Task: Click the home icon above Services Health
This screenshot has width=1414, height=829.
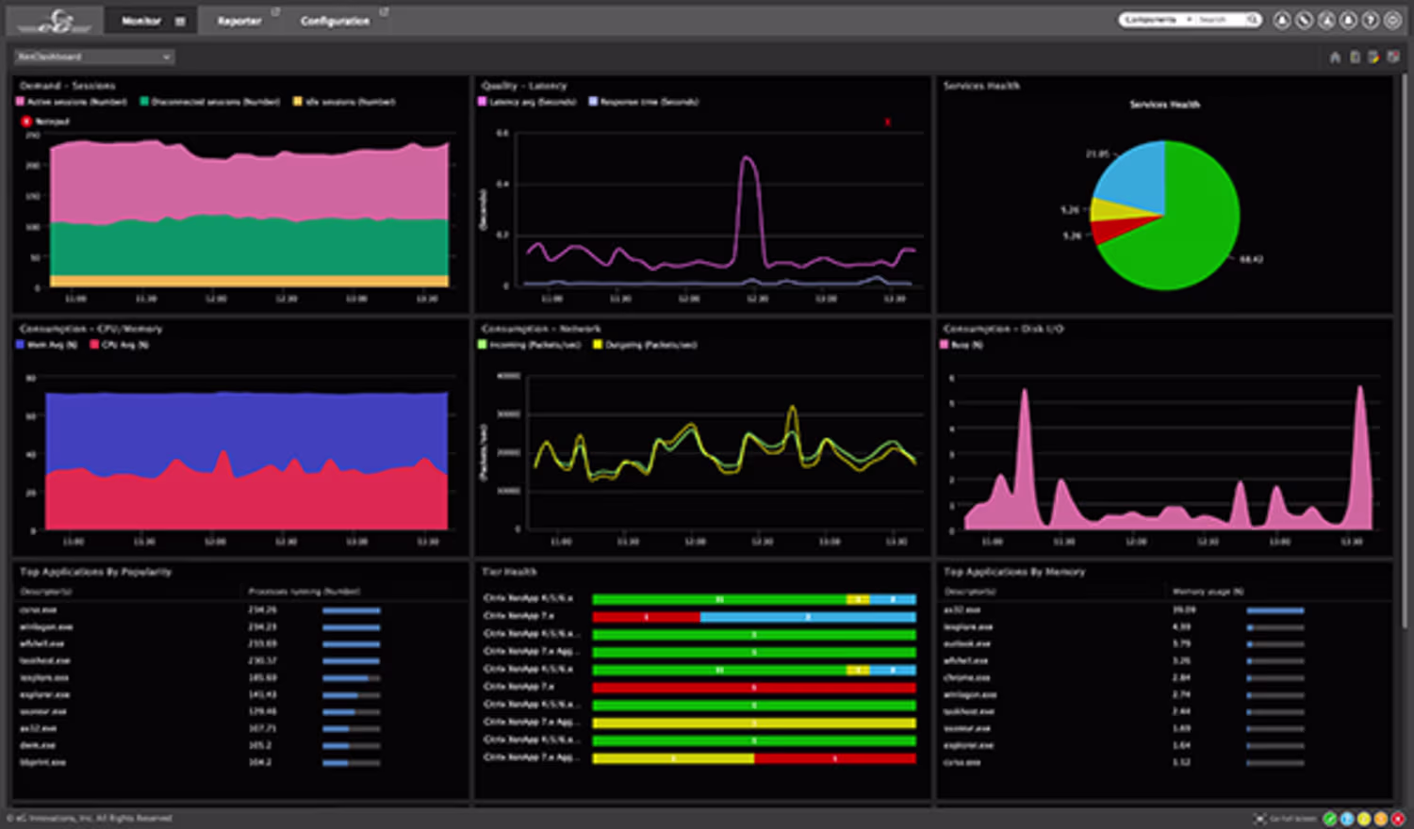Action: (1335, 57)
